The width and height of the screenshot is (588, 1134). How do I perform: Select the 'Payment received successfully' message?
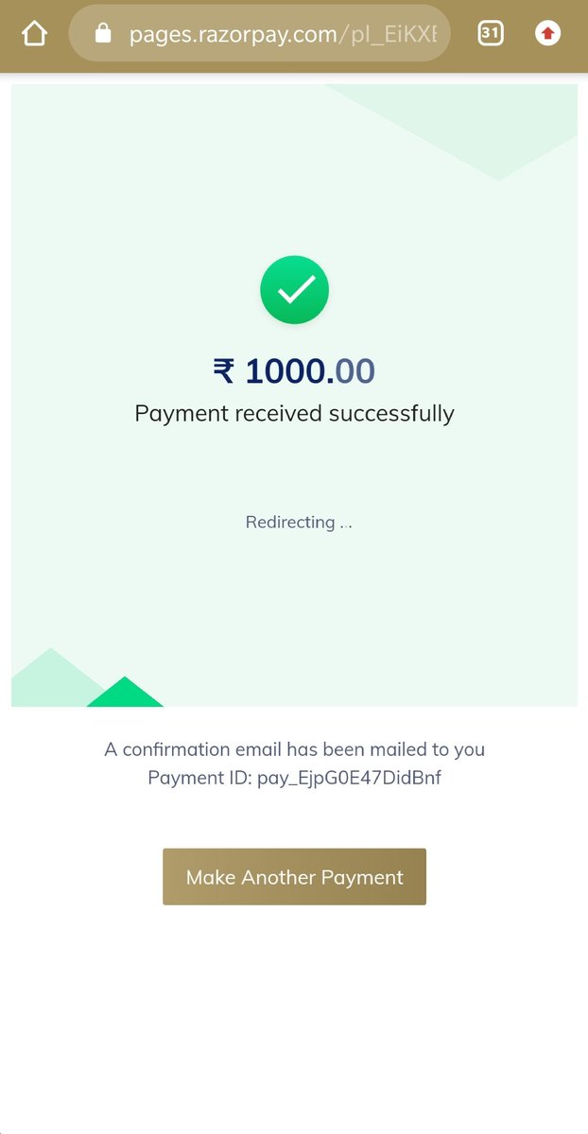pyautogui.click(x=295, y=413)
